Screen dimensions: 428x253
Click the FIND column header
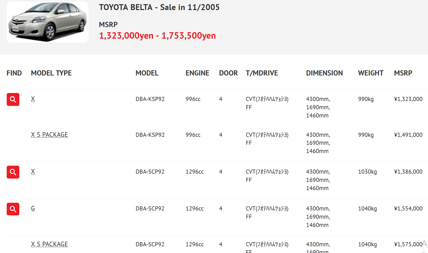pyautogui.click(x=14, y=73)
